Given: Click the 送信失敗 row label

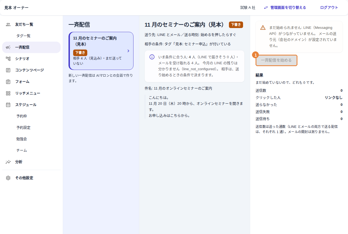Looking at the screenshot, I should coord(263,112).
